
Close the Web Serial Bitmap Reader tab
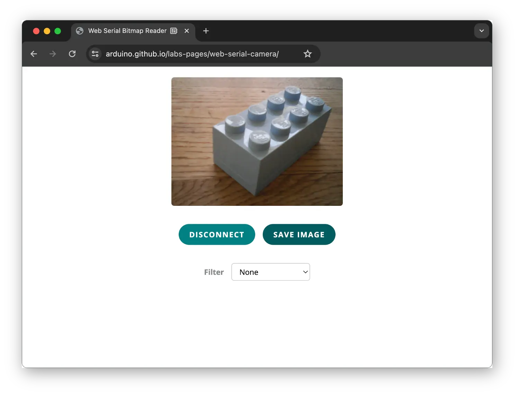187,31
